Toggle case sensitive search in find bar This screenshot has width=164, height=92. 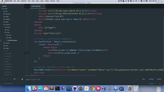[x=6, y=79]
